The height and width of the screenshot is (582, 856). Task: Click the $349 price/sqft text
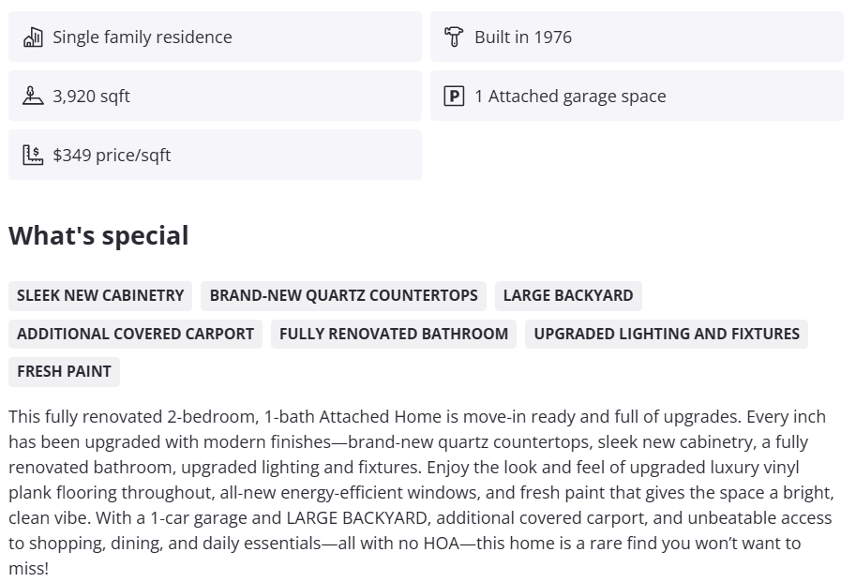point(112,155)
